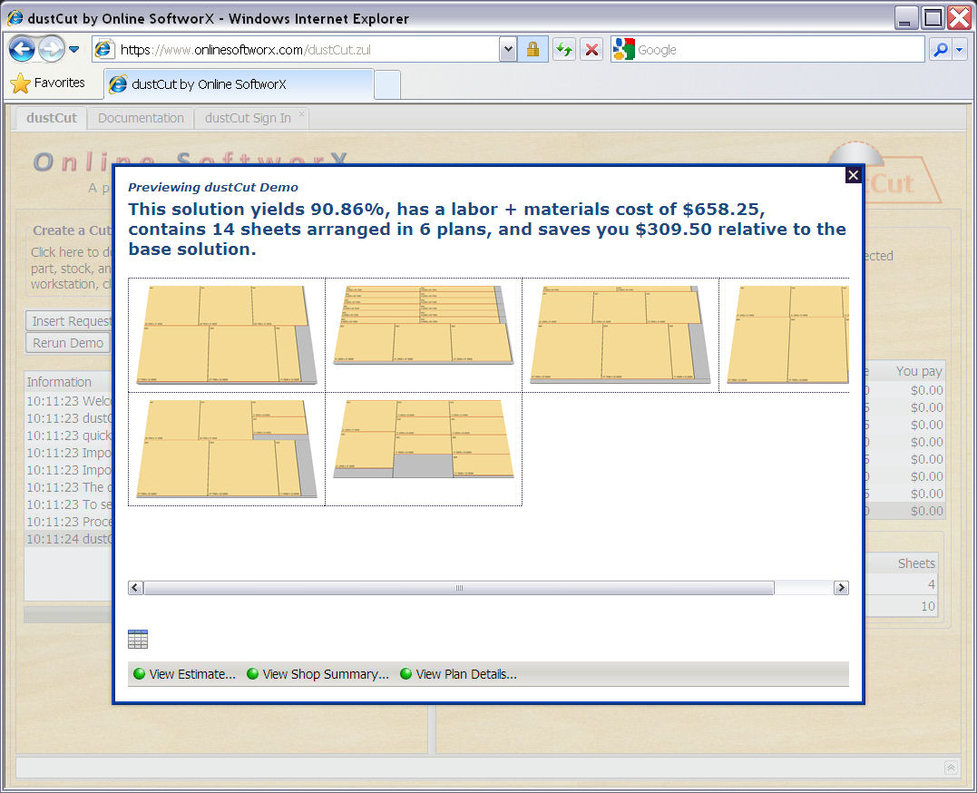
Task: Click the left arrow of plans scrollbar
Action: pos(135,587)
